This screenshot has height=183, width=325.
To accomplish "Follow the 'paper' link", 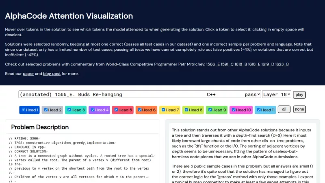I will pyautogui.click(x=28, y=74).
